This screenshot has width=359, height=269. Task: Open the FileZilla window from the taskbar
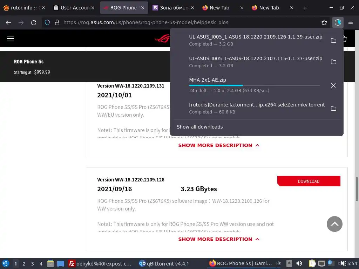[100, 263]
